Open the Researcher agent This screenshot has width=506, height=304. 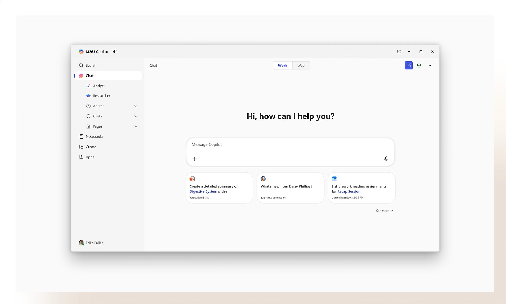tap(101, 96)
